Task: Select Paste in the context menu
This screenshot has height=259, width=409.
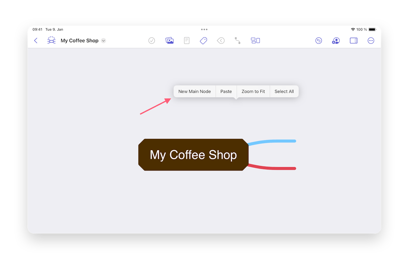Action: click(226, 91)
